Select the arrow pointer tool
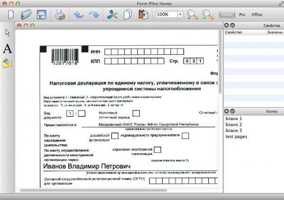This screenshot has height=200, width=284. (7, 33)
